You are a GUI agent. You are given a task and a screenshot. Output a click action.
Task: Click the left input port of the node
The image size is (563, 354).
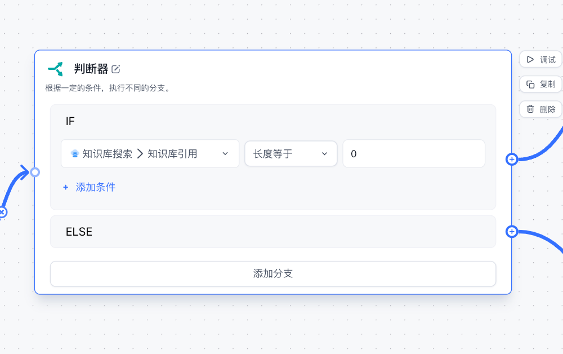point(35,173)
